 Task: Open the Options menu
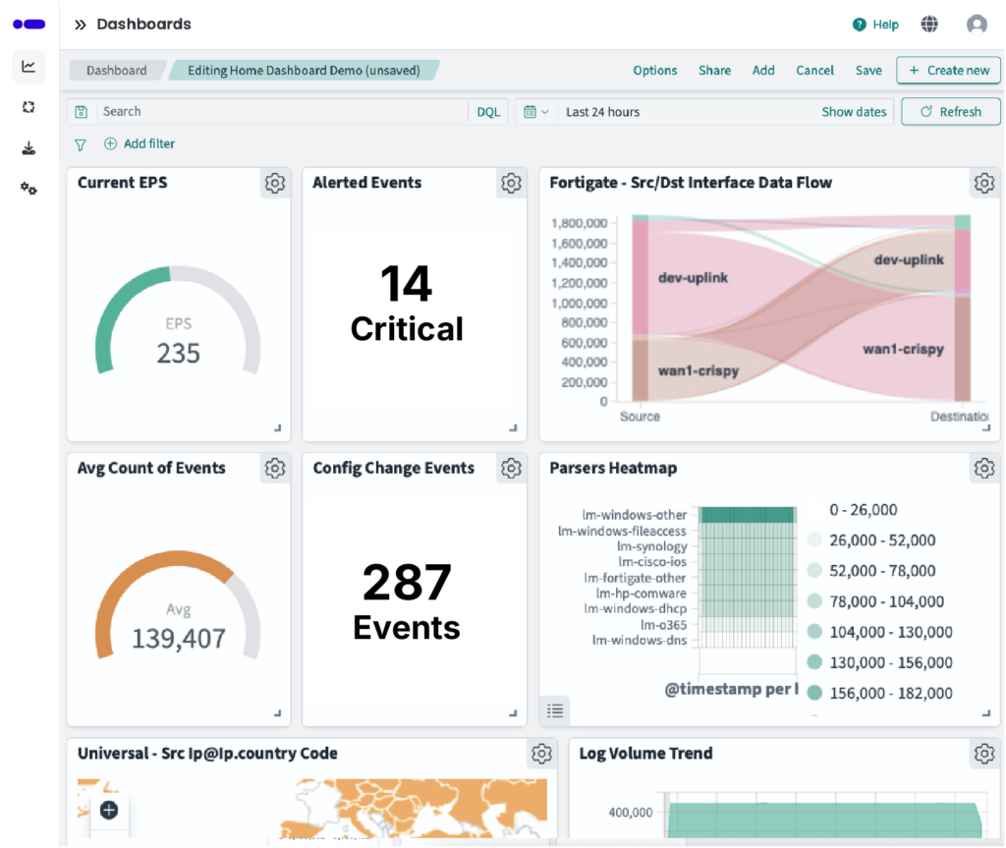(x=655, y=70)
